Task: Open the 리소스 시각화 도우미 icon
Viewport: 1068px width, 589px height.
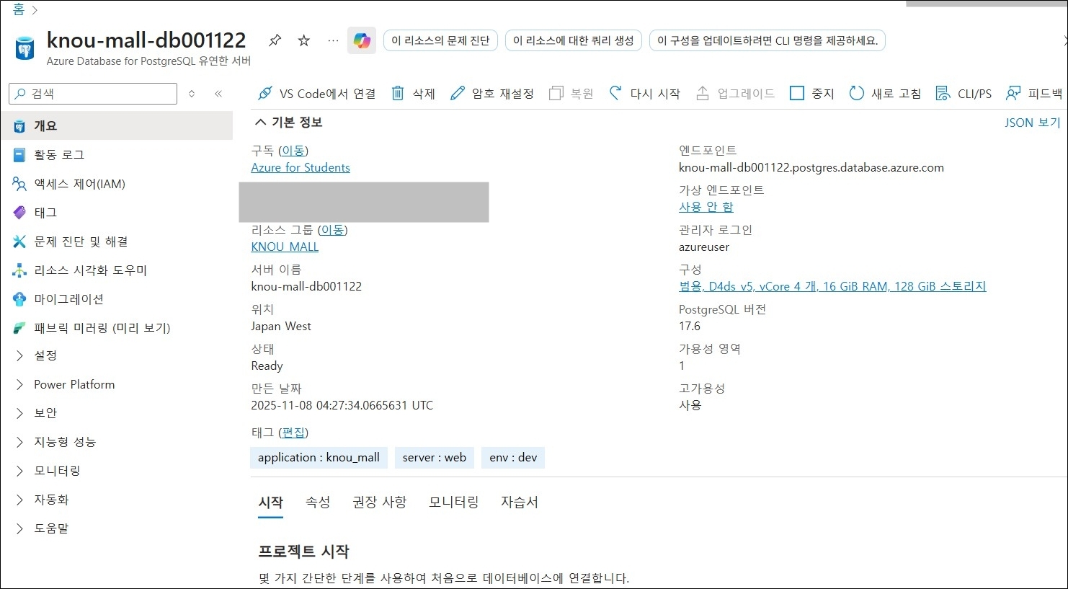Action: pyautogui.click(x=19, y=270)
